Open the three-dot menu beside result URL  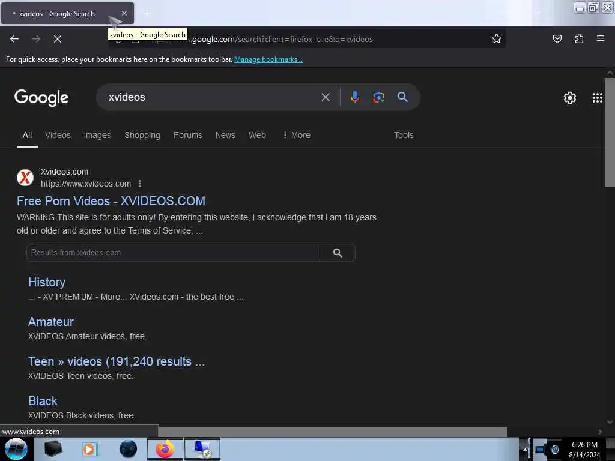click(x=140, y=184)
